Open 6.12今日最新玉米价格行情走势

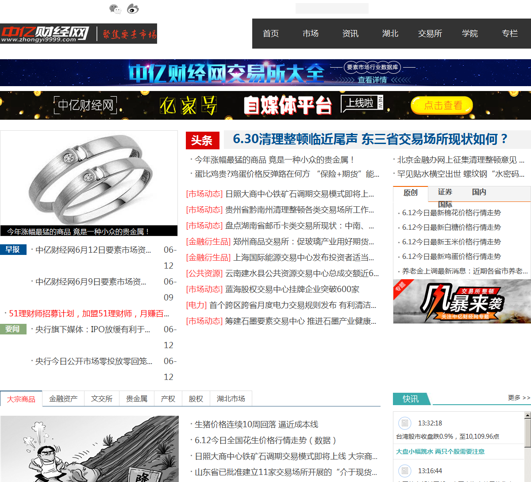451,242
